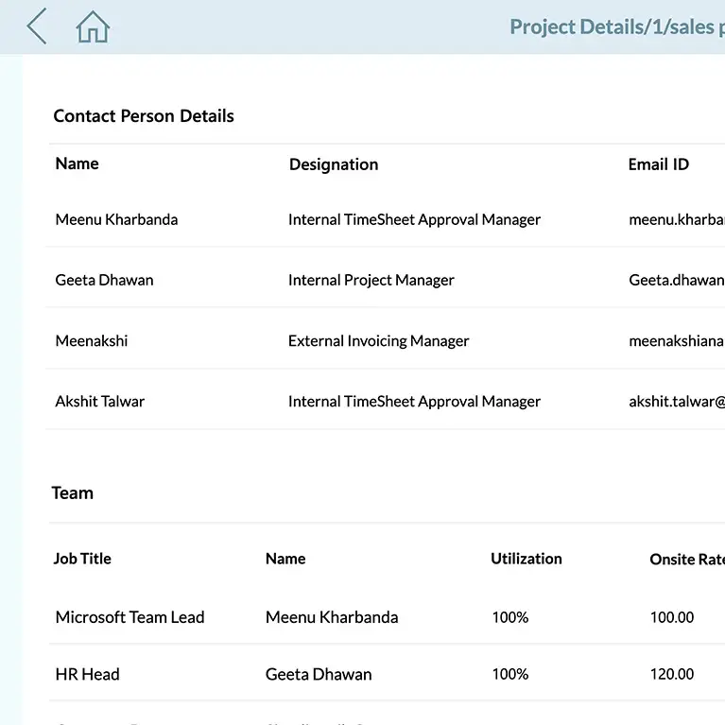Select the Microsoft Team Lead row

tap(129, 617)
